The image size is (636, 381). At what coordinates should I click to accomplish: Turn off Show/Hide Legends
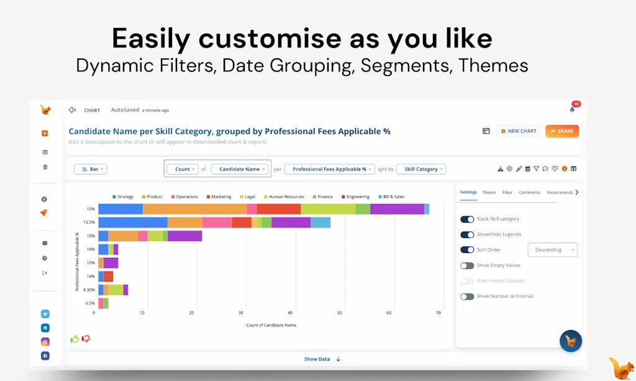(468, 234)
